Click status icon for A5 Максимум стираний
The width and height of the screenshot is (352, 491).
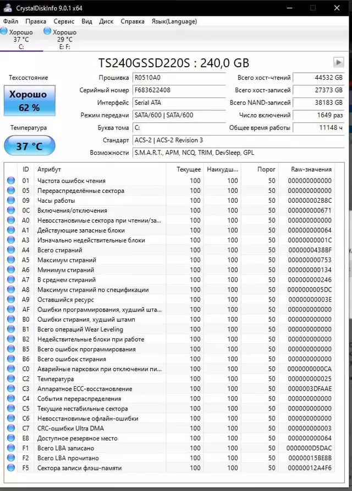pos(11,260)
